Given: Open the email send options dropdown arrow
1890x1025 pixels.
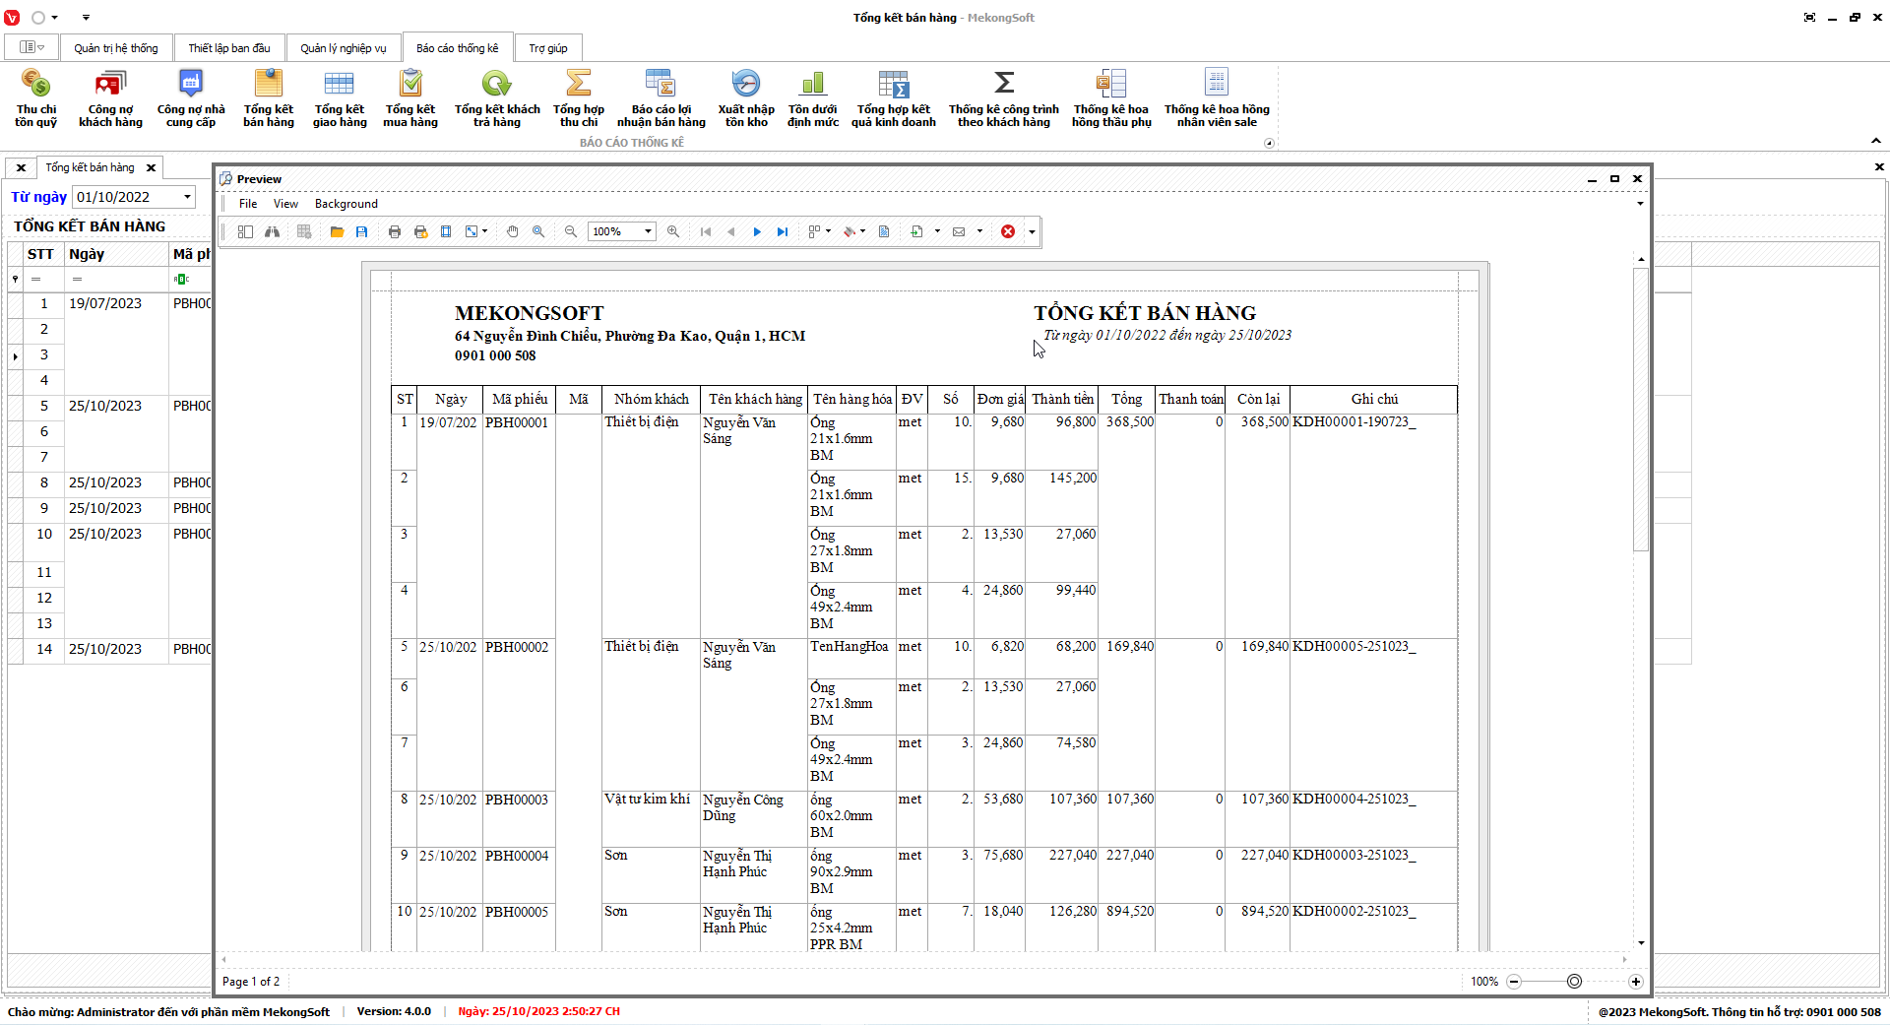Looking at the screenshot, I should point(979,232).
